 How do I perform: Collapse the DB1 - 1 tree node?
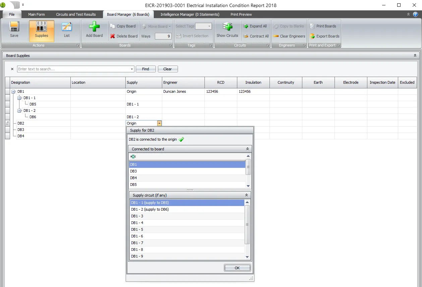point(19,98)
